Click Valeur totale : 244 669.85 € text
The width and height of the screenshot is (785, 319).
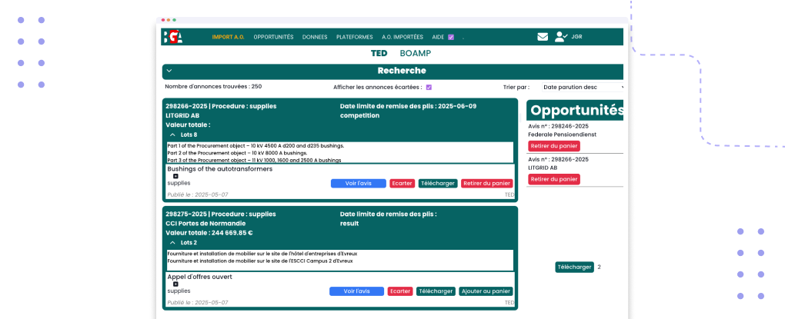209,233
